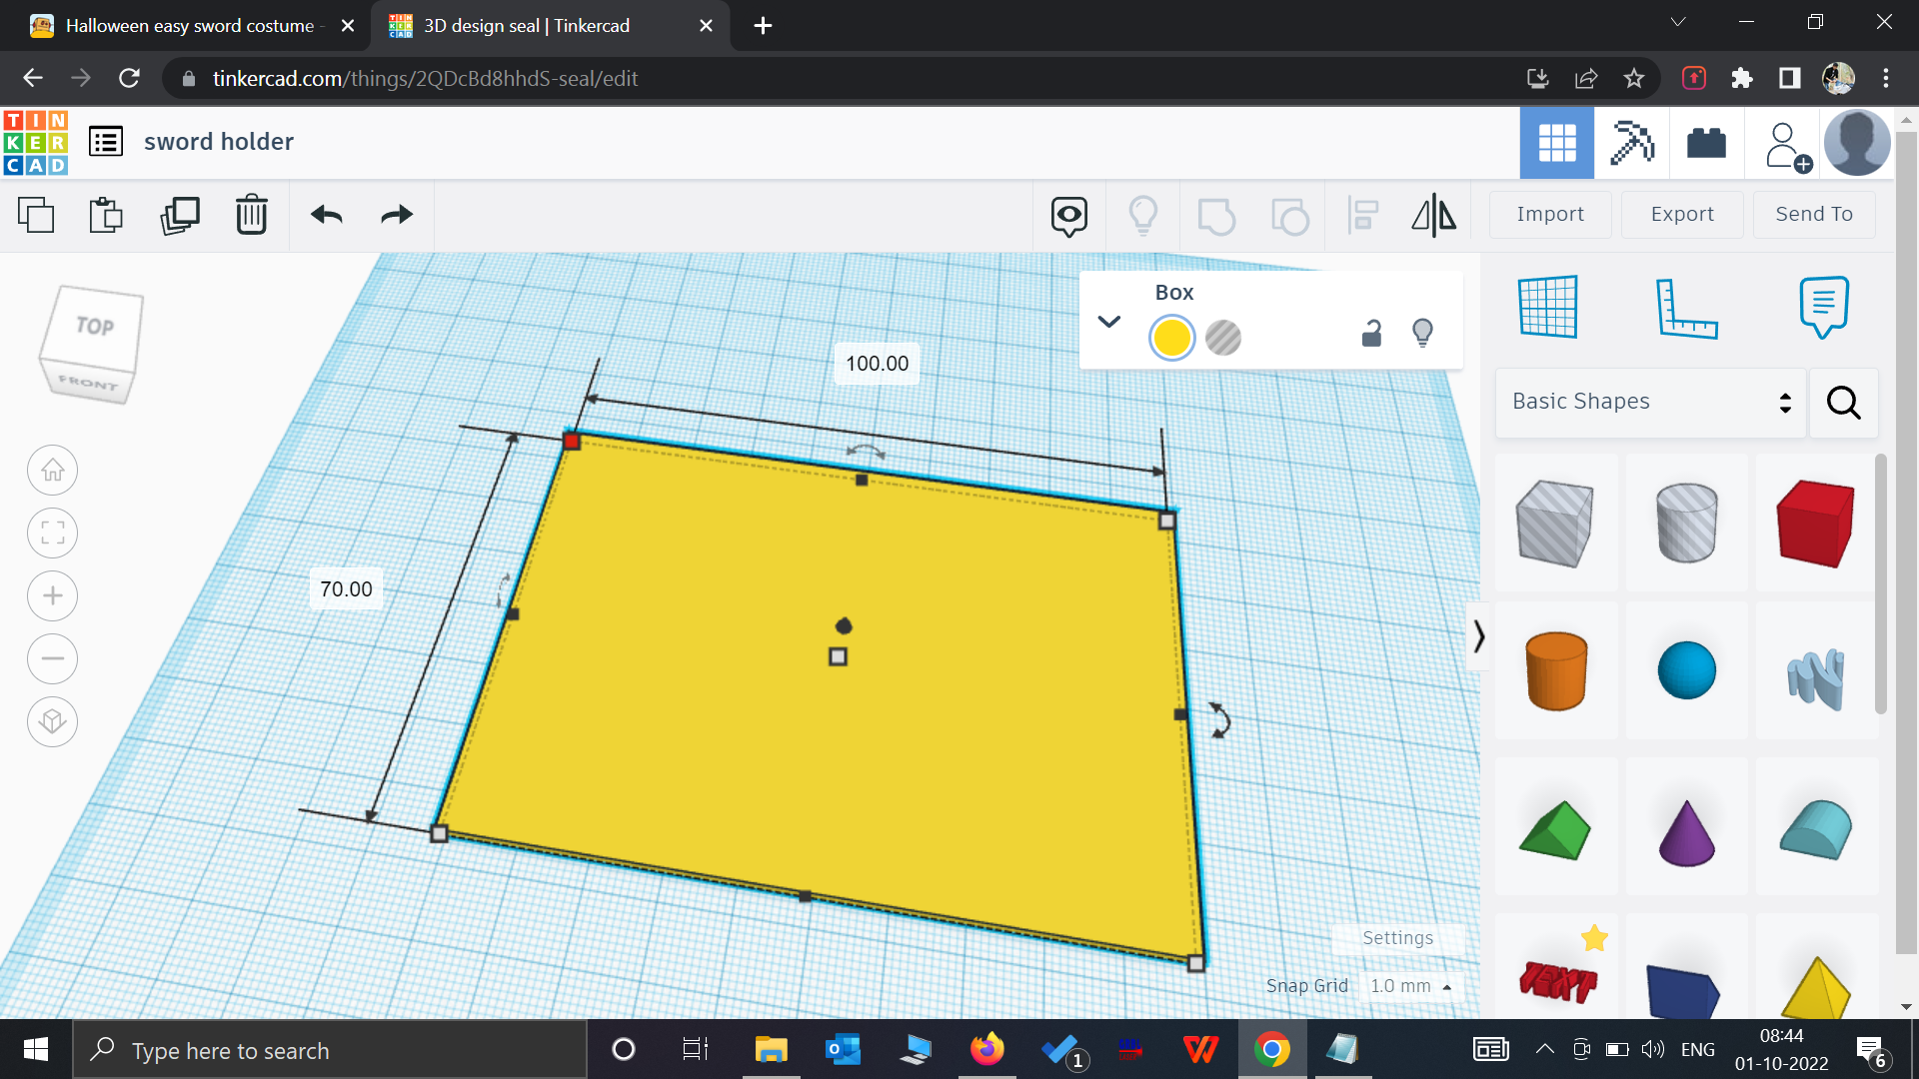Collapse the Box properties panel
Viewport: 1919px width, 1079px height.
(1109, 322)
